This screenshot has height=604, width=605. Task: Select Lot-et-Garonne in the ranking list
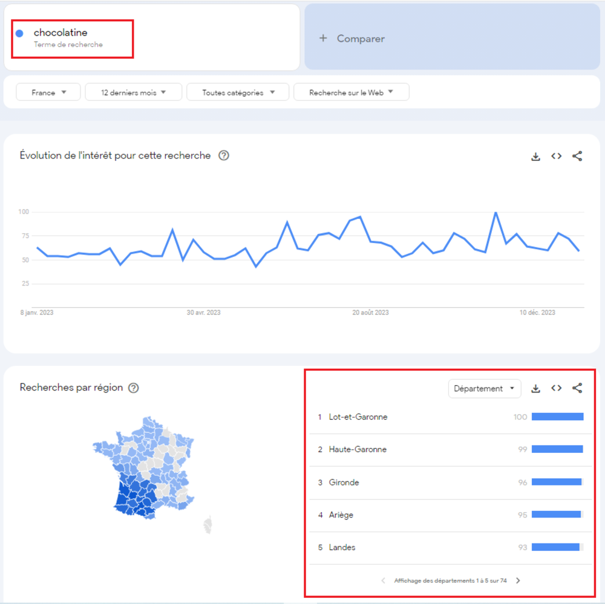(x=358, y=417)
